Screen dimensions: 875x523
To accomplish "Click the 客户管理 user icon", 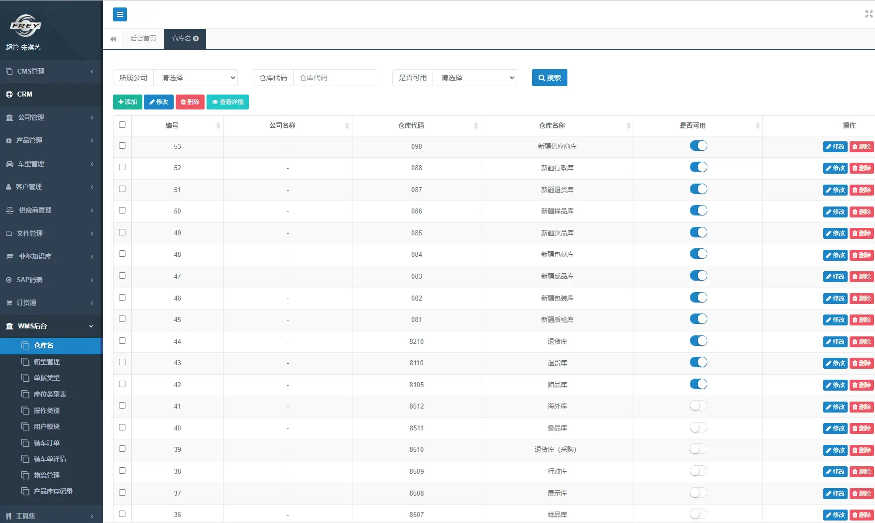I will pyautogui.click(x=8, y=187).
